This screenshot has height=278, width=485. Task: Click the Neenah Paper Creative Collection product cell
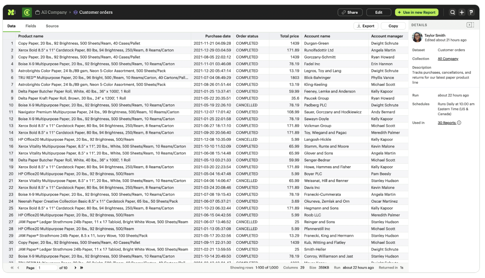click(103, 201)
